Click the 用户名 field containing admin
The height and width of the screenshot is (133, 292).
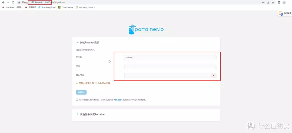point(170,58)
